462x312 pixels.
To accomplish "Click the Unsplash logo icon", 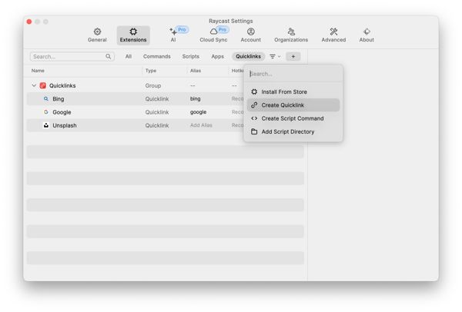I will 46,125.
